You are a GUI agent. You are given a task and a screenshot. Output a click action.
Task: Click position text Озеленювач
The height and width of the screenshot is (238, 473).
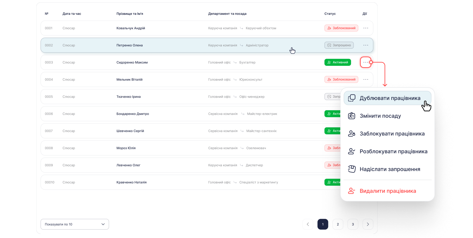pos(256,148)
